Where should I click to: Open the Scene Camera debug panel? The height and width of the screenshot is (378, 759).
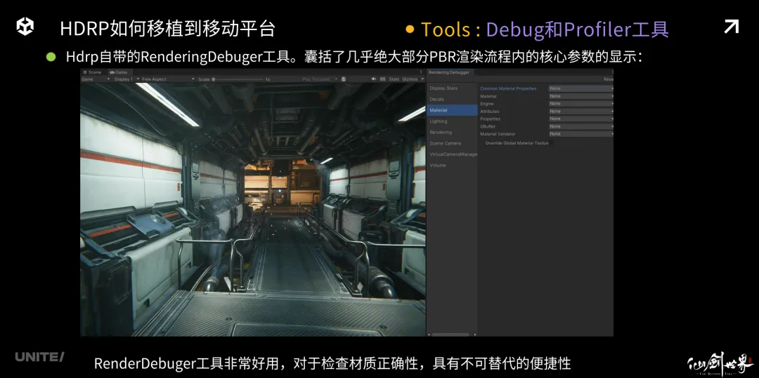(452, 143)
